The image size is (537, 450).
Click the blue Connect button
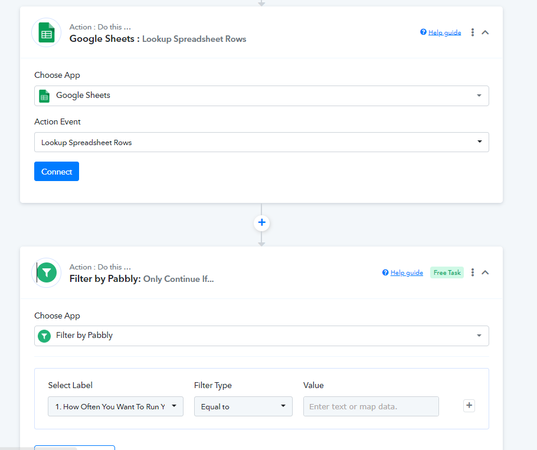pyautogui.click(x=57, y=172)
